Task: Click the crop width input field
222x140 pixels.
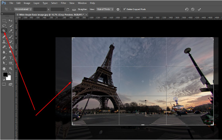Action: (40, 9)
